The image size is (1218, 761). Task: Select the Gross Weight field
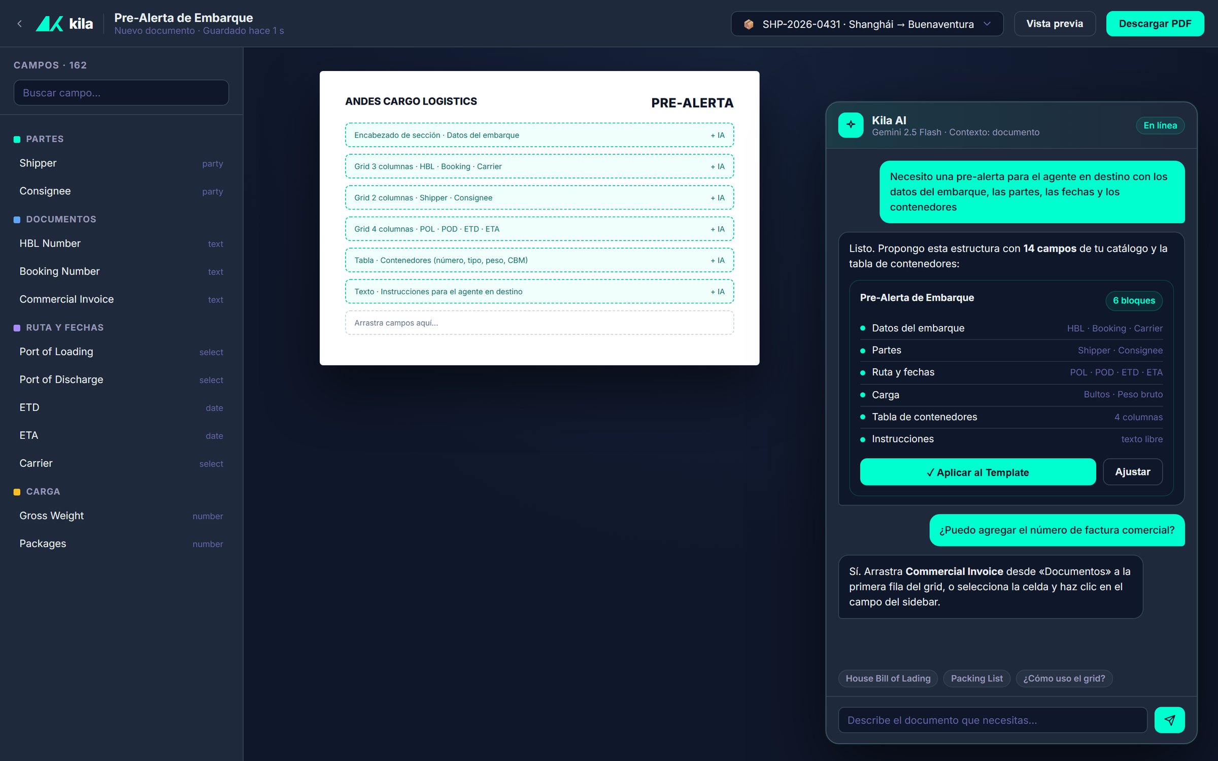click(121, 515)
